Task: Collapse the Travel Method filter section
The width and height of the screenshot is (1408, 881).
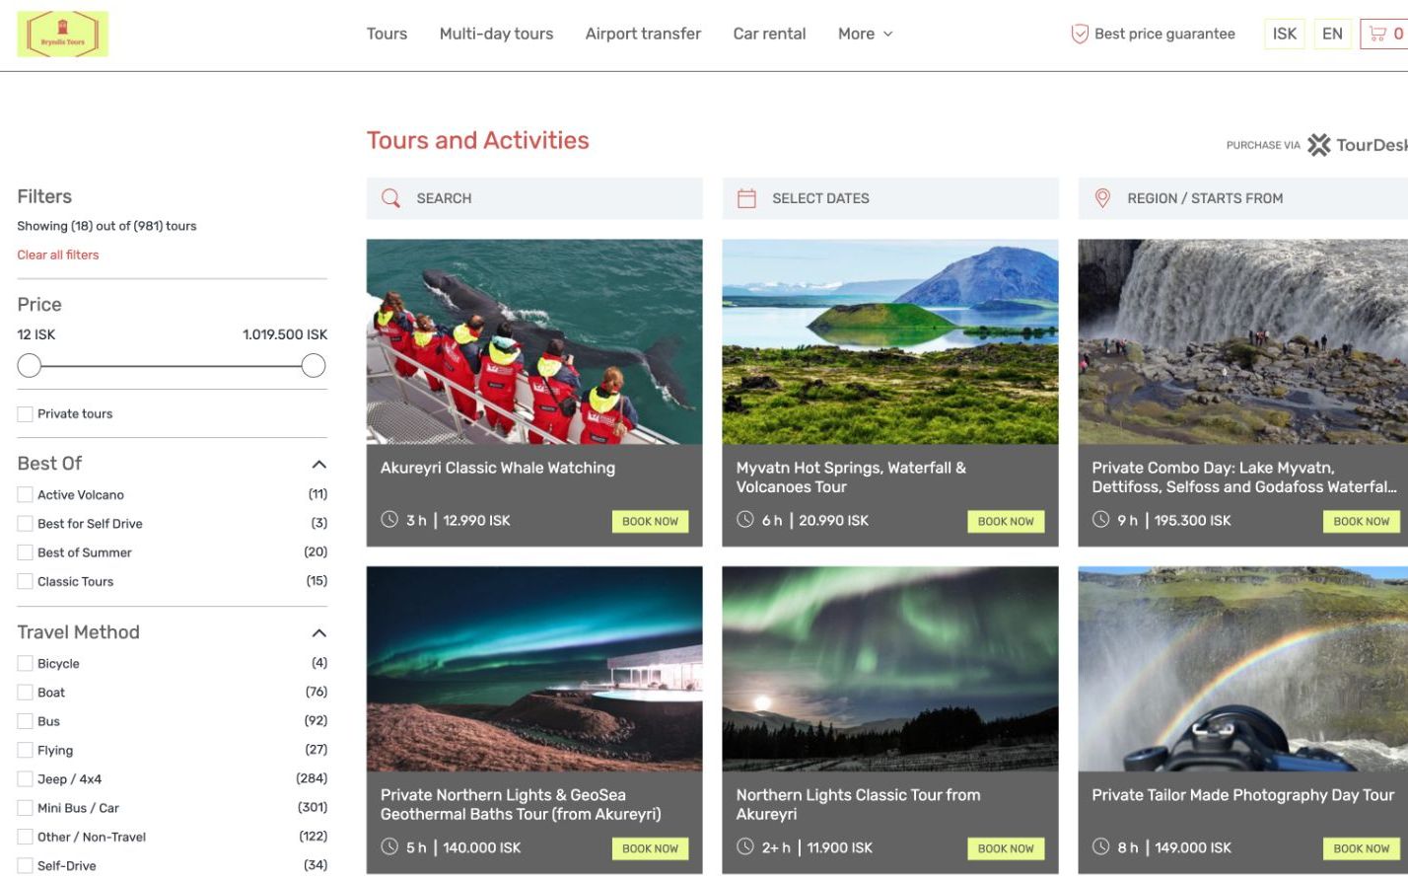Action: click(x=318, y=632)
